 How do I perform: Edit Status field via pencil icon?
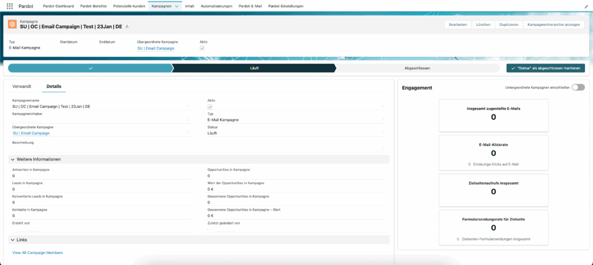(383, 133)
